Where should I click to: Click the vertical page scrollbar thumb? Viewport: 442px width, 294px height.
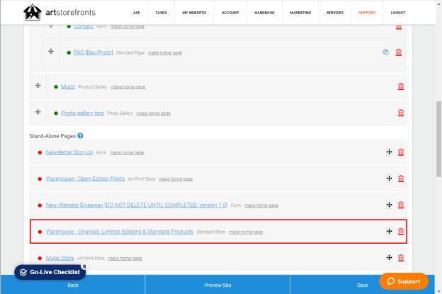438,139
